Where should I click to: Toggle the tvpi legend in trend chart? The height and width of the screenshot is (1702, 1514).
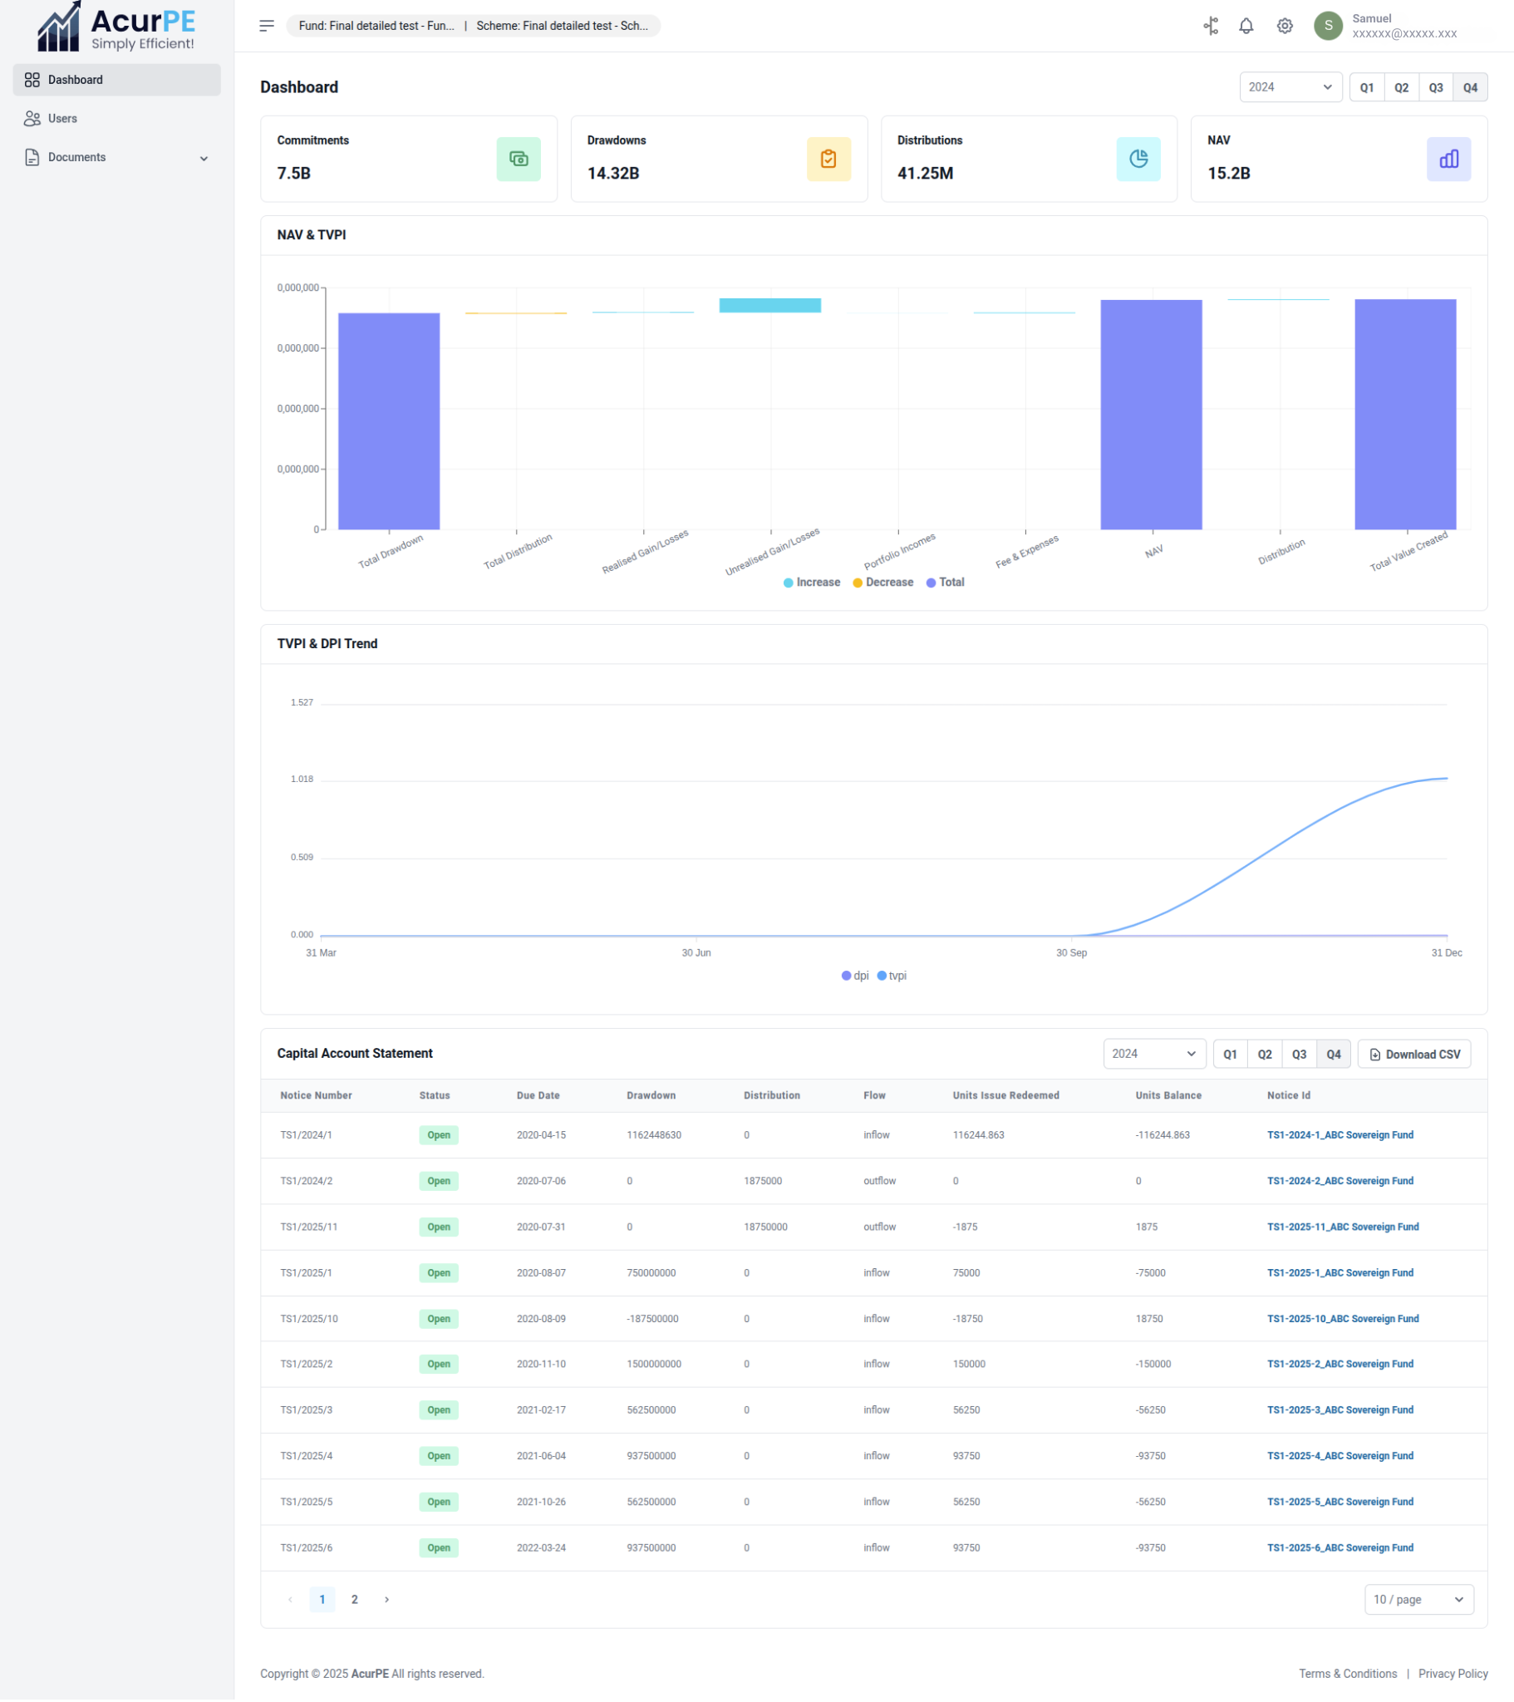coord(892,975)
